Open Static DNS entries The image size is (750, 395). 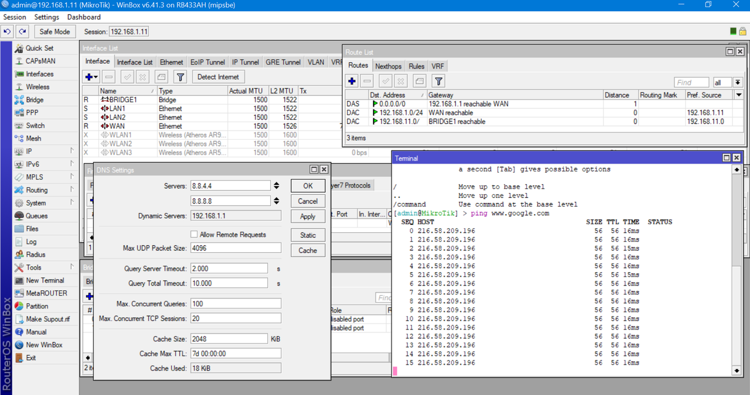pos(308,235)
